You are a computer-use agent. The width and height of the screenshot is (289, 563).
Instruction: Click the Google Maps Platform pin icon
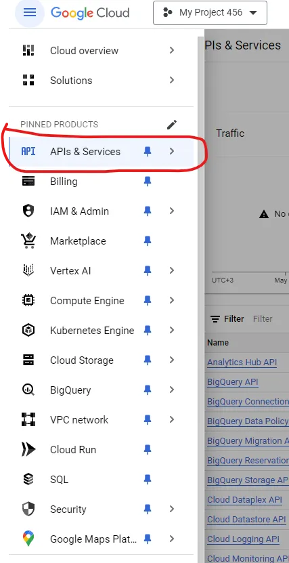(28, 539)
